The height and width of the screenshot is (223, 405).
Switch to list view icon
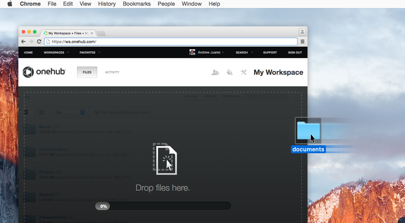[26, 112]
